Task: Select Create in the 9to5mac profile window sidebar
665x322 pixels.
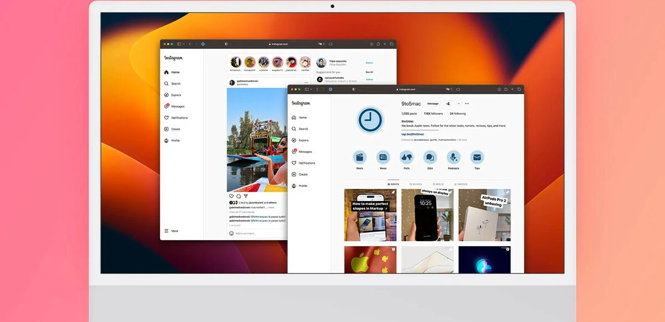Action: pyautogui.click(x=300, y=174)
